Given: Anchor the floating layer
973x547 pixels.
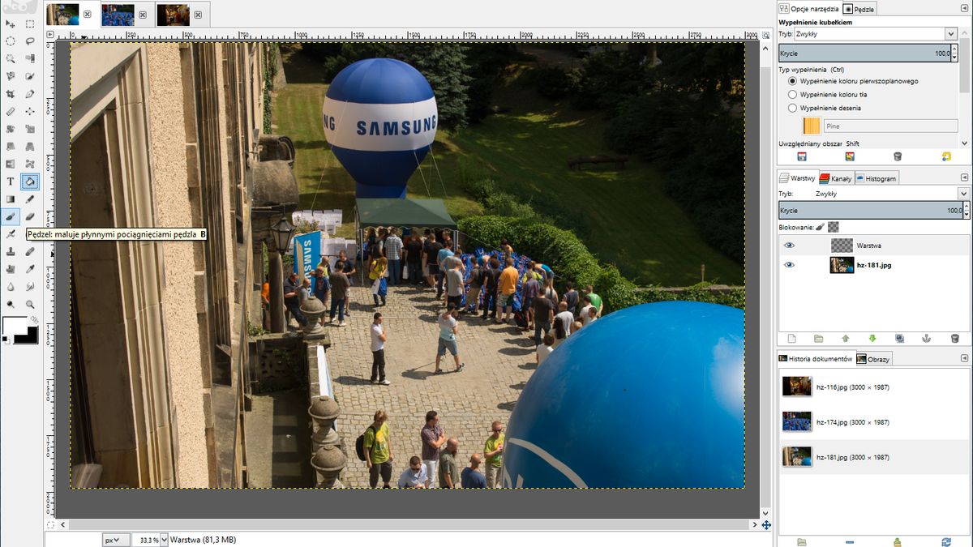Looking at the screenshot, I should 927,338.
